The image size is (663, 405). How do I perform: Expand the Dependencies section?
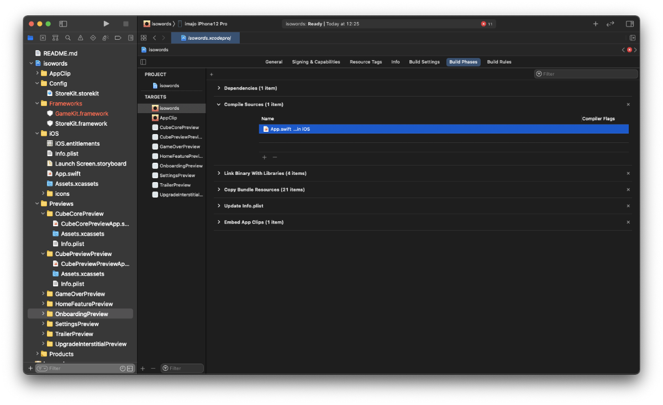pyautogui.click(x=219, y=88)
